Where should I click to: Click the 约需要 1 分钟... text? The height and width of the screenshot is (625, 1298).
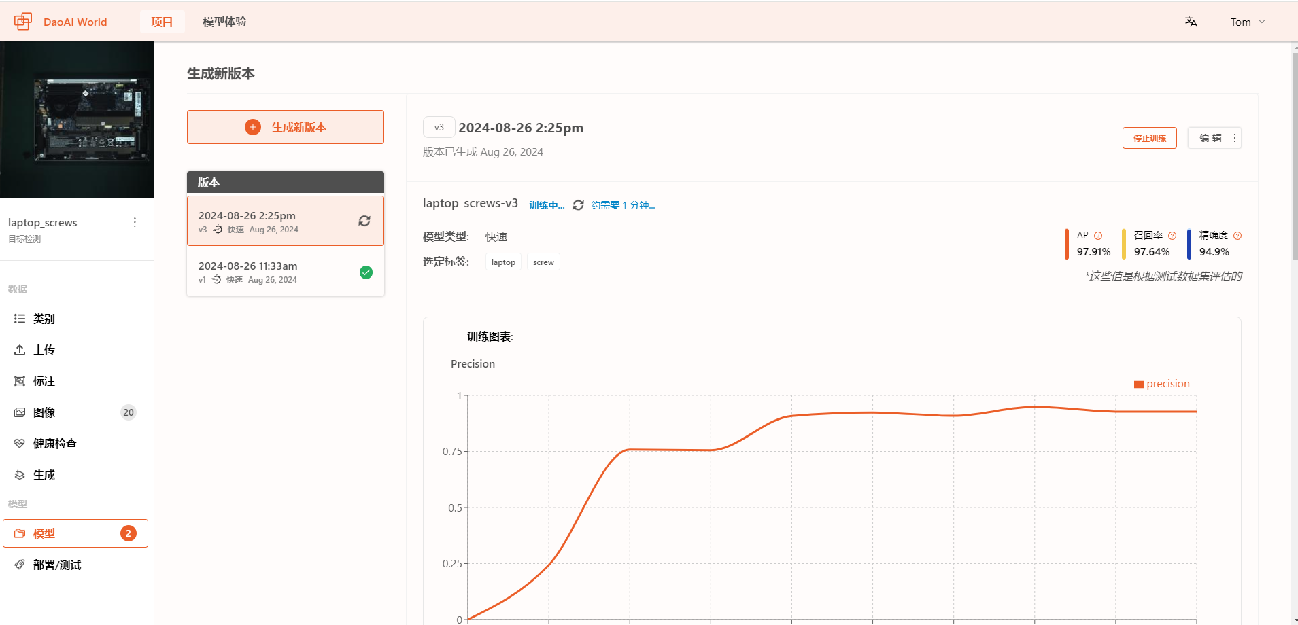click(623, 205)
